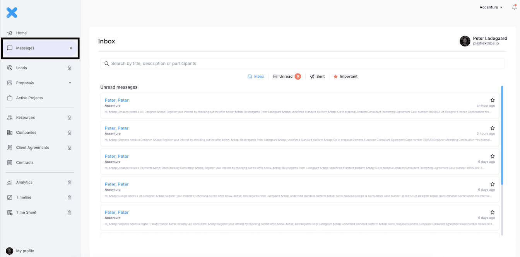Screen dimensions: 520x257
Task: Star the message from an hour ago
Action: click(x=493, y=100)
